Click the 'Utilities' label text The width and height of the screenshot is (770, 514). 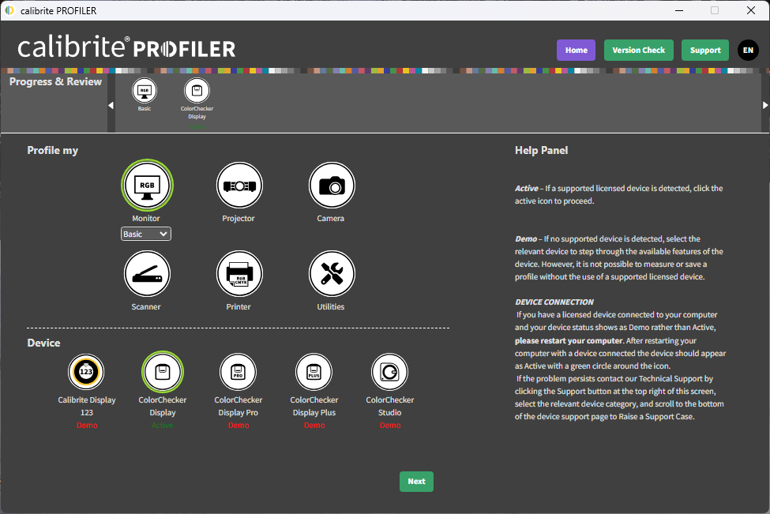click(330, 307)
